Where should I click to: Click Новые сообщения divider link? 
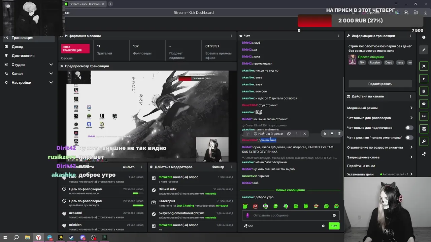click(x=290, y=190)
